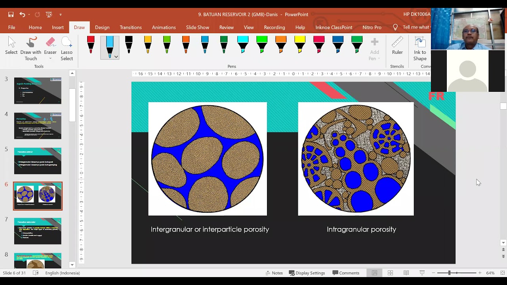Switch to Normal view
Viewport: 507px width, 285px height.
tap(374, 273)
